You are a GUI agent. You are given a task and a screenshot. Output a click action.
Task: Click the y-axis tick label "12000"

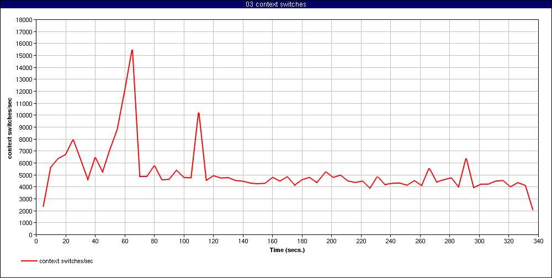coord(24,92)
